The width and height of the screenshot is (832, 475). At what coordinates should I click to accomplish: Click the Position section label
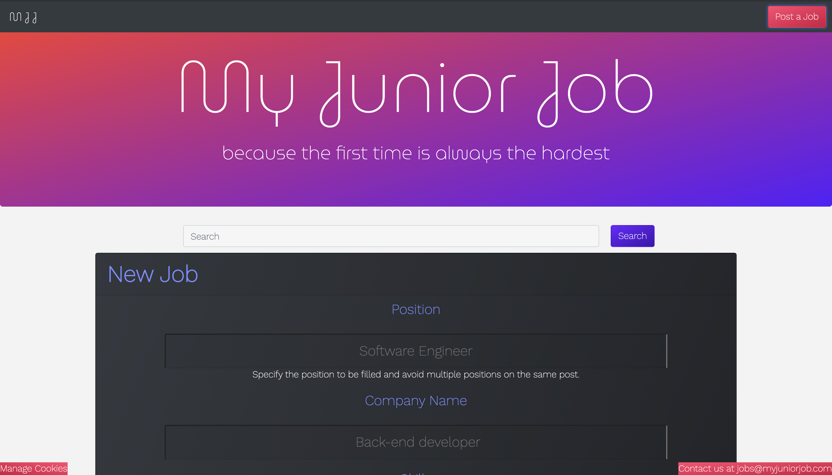pyautogui.click(x=415, y=309)
